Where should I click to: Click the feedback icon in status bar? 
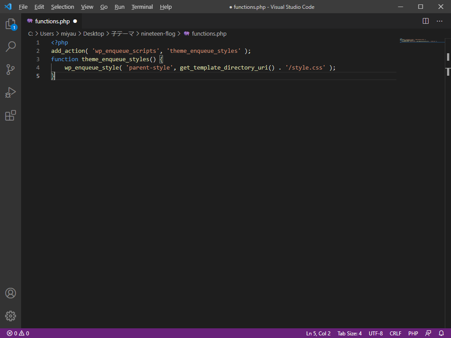tap(428, 334)
